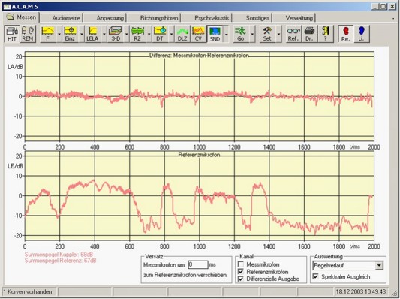
Task: Click the F frequency response icon
Action: [48, 34]
